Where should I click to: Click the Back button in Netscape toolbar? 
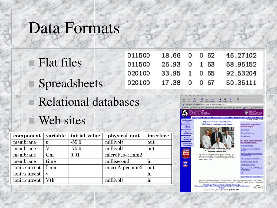(184, 100)
